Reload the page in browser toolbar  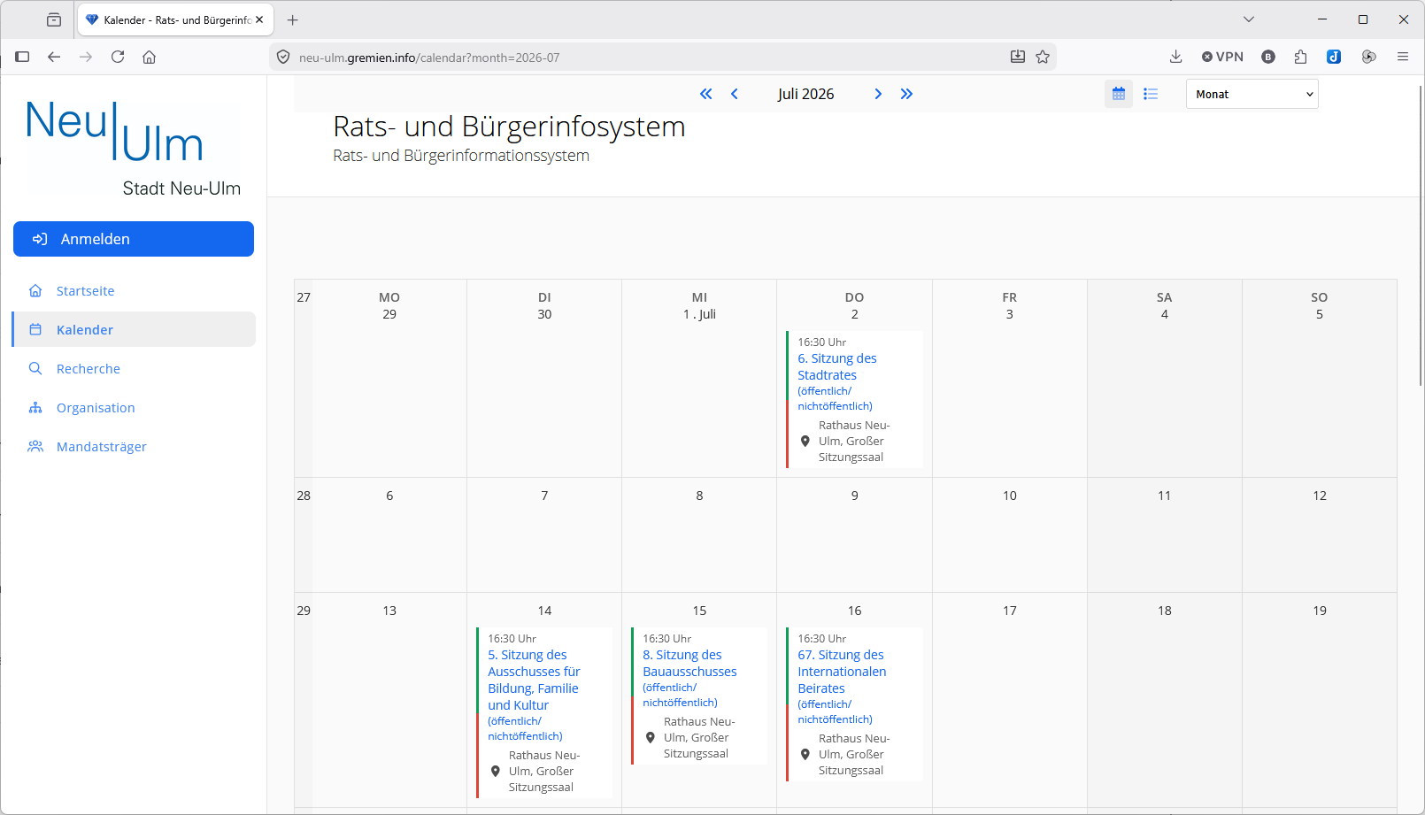118,57
